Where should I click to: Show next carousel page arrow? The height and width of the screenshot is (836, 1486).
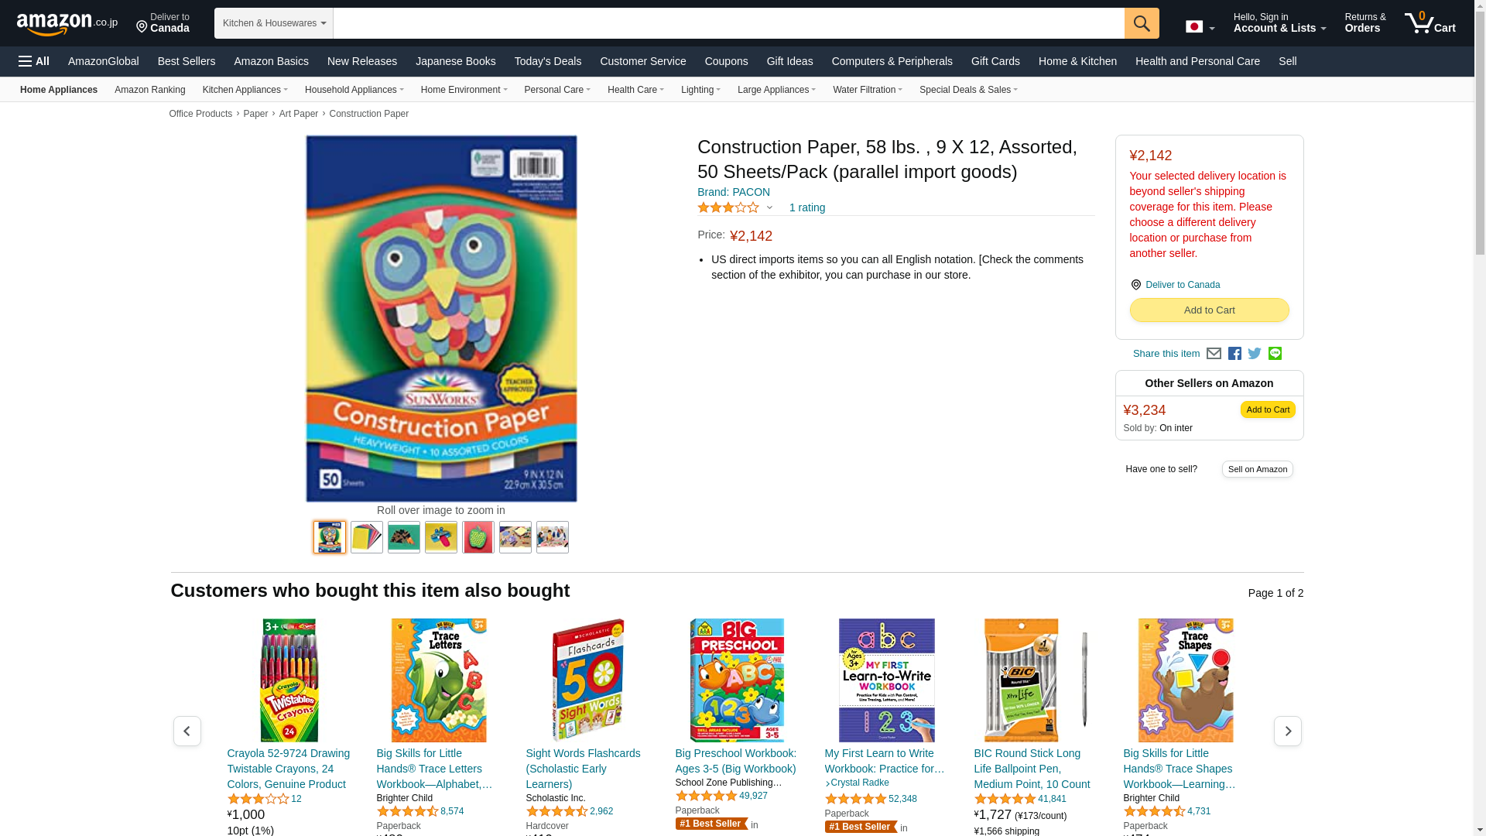click(1287, 731)
